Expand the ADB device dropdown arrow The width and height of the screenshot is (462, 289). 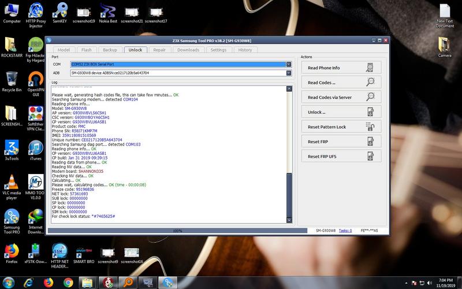(289, 73)
